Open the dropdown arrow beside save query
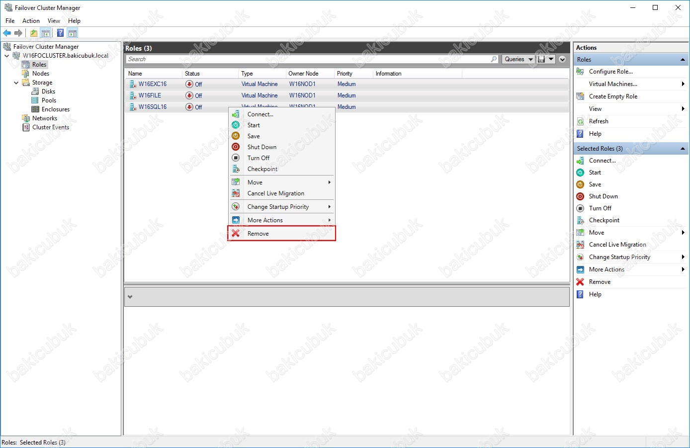 tap(551, 59)
